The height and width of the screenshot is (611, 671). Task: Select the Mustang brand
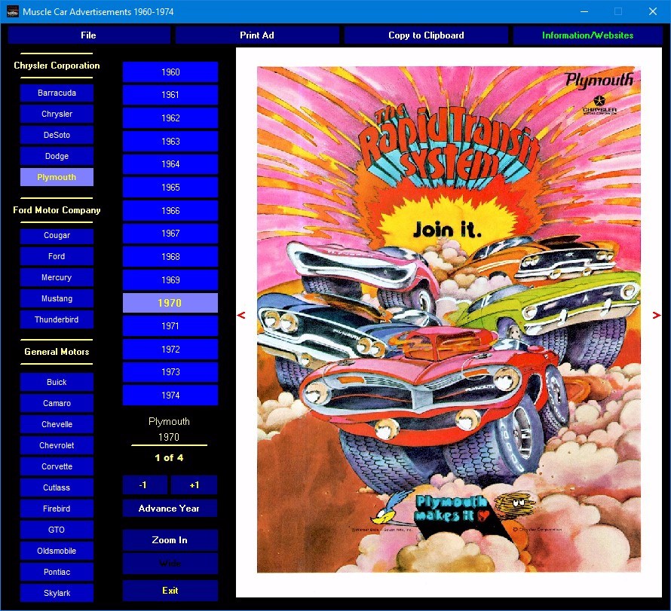point(57,298)
